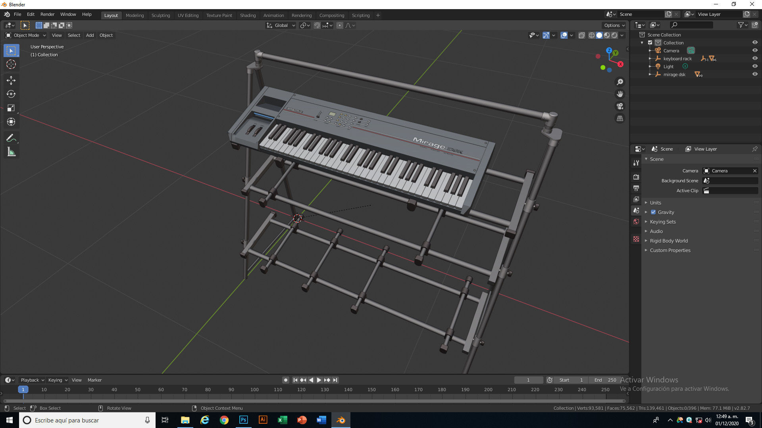Image resolution: width=762 pixels, height=428 pixels.
Task: Open the Add menu in viewport
Action: [x=90, y=35]
